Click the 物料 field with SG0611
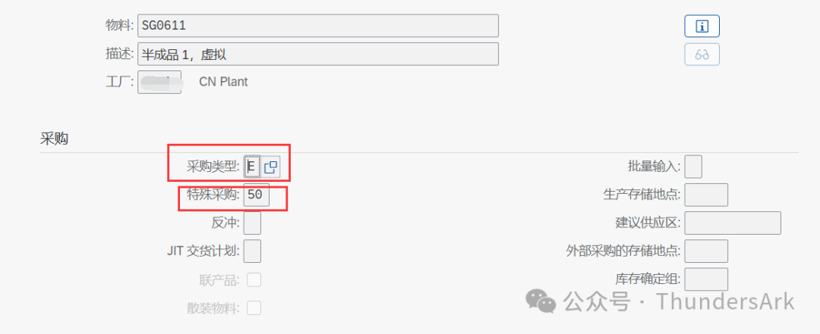Screen dimensions: 820x334 pyautogui.click(x=318, y=26)
